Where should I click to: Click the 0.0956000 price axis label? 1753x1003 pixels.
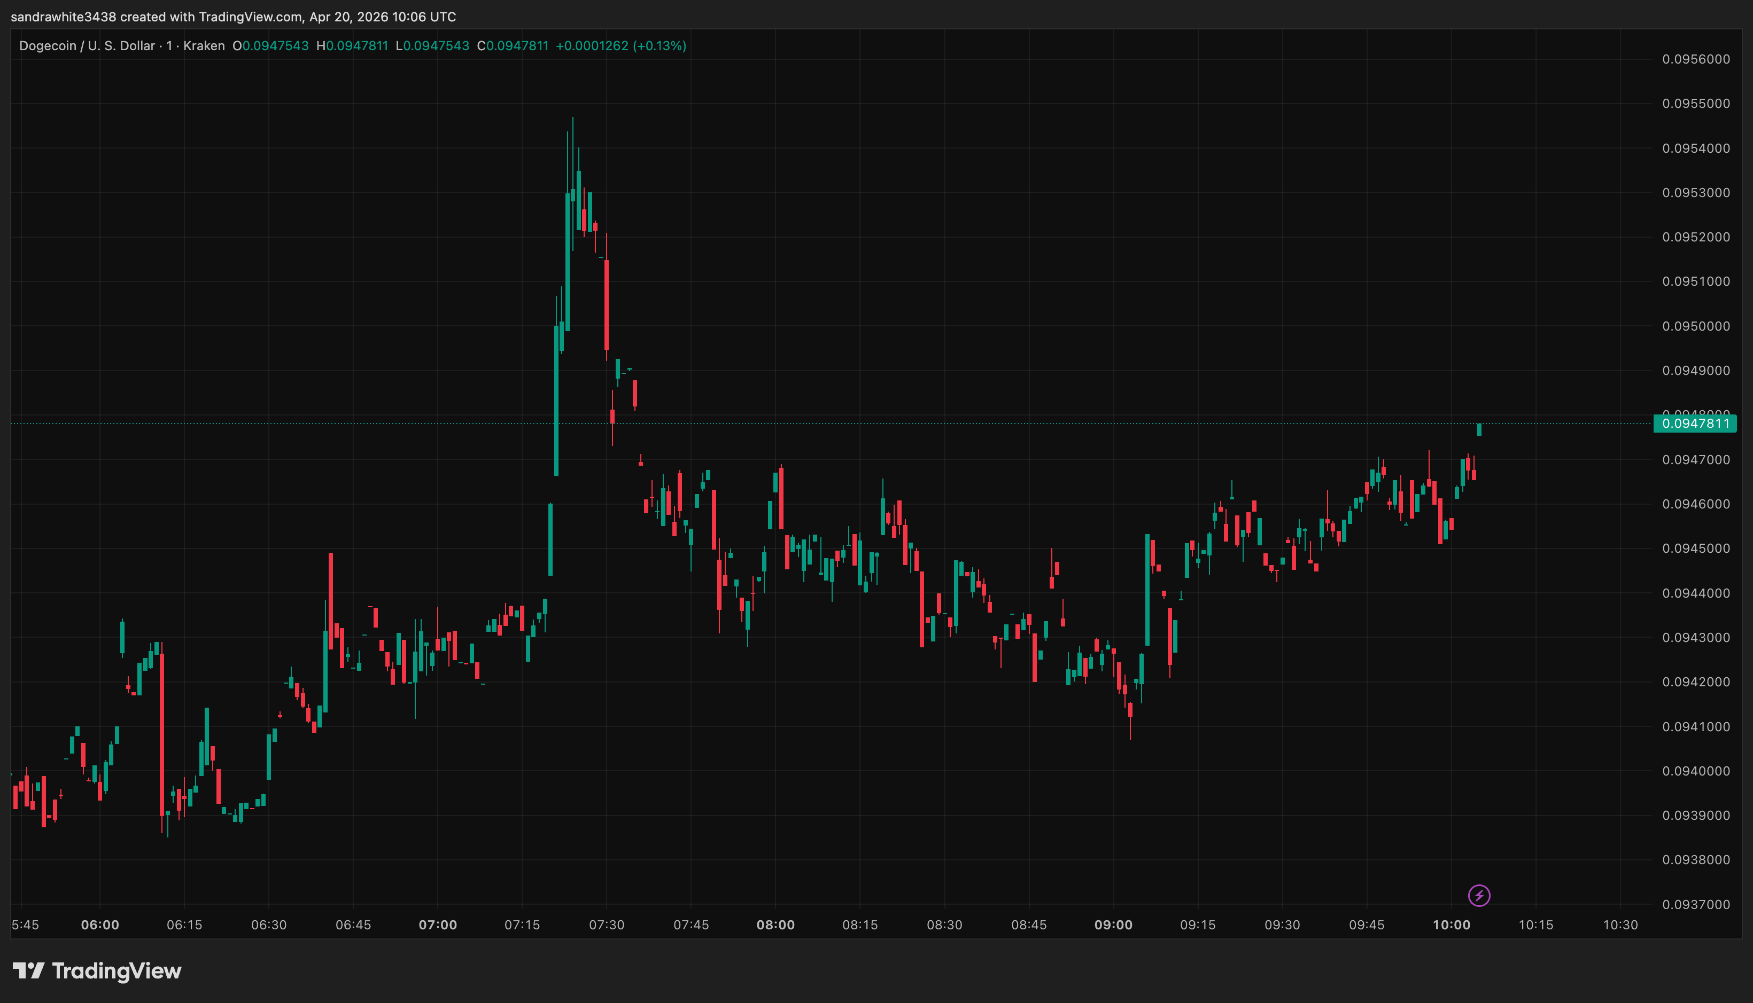[x=1696, y=59]
